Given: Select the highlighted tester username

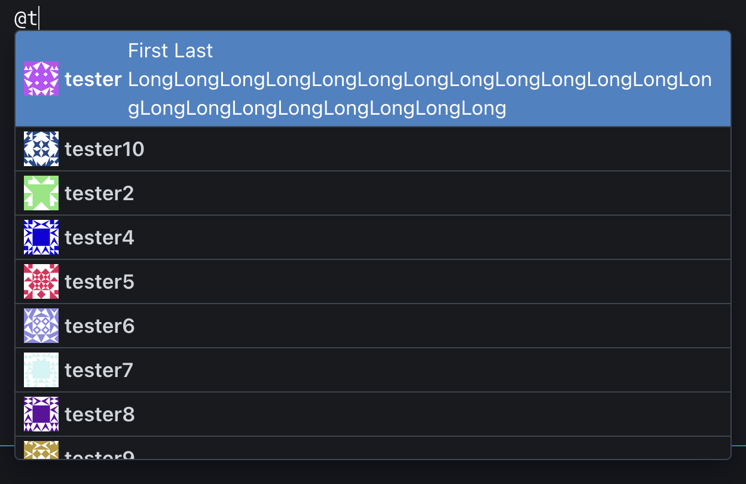Looking at the screenshot, I should click(93, 79).
